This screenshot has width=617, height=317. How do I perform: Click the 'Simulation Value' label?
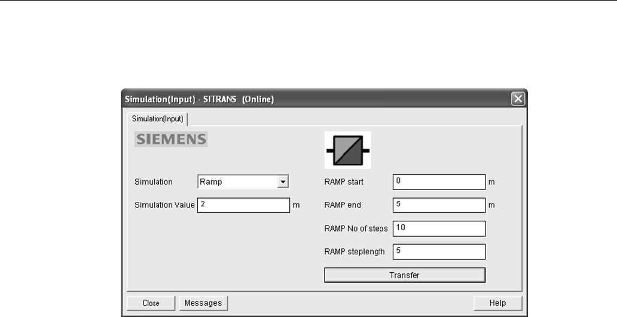(x=164, y=205)
